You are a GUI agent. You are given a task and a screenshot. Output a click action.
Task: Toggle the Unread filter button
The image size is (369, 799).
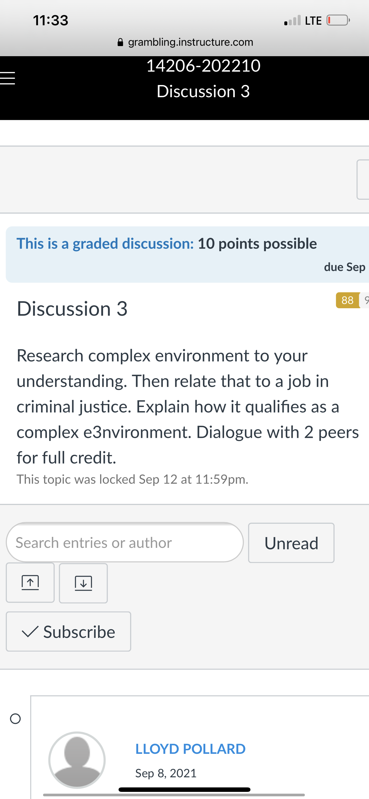pyautogui.click(x=291, y=543)
